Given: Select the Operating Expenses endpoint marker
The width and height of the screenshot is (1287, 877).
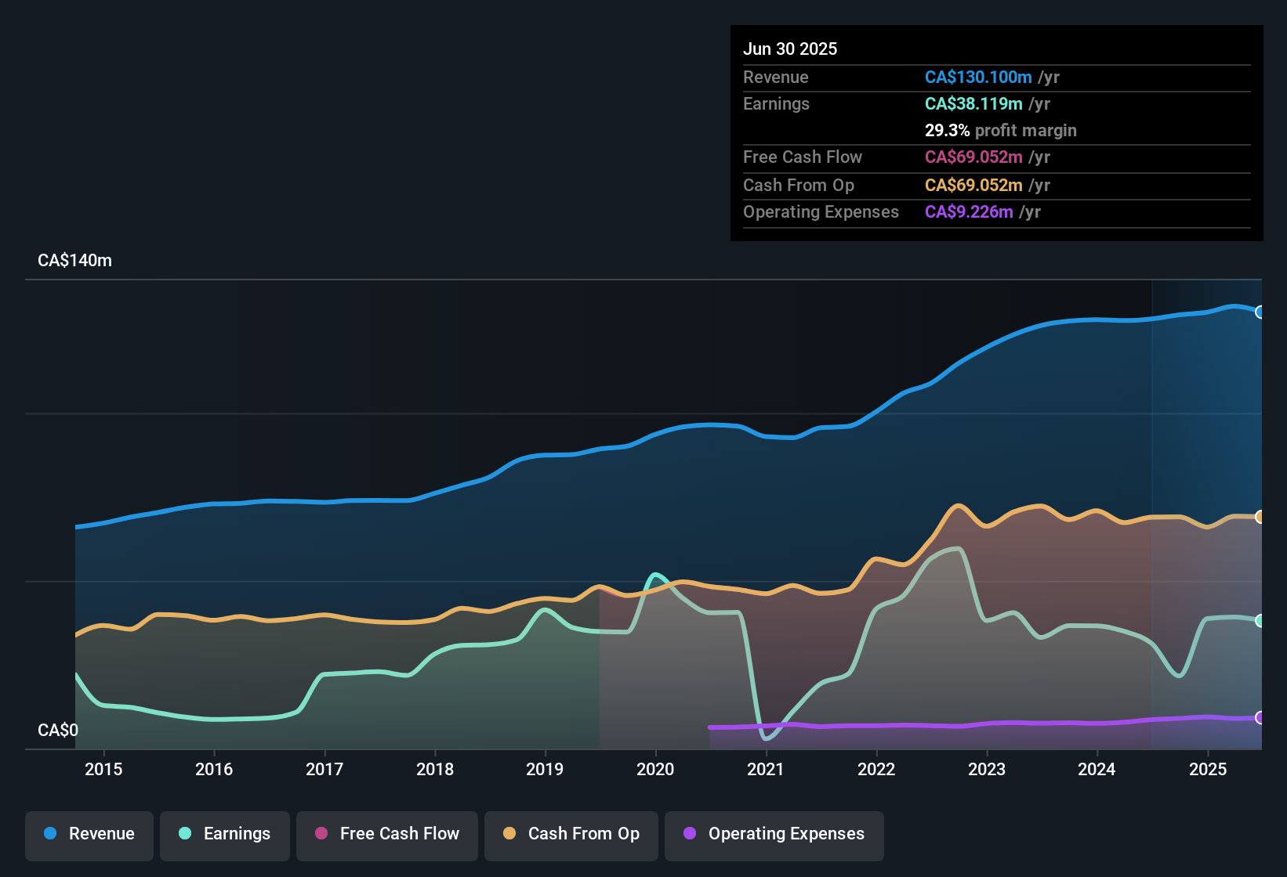Looking at the screenshot, I should point(1260,716).
